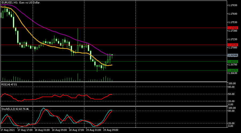This screenshot has height=133, width=241.
Task: Click the chart title 'EURUSD, H1: Euro vs US Dollar'
Action: [21, 3]
